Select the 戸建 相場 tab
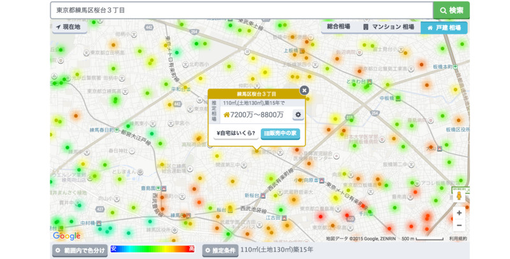 point(444,28)
